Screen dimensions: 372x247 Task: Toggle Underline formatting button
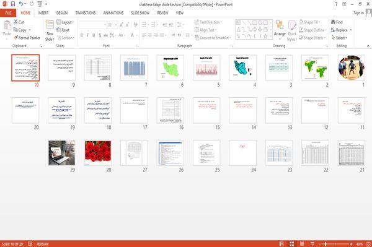(94, 35)
